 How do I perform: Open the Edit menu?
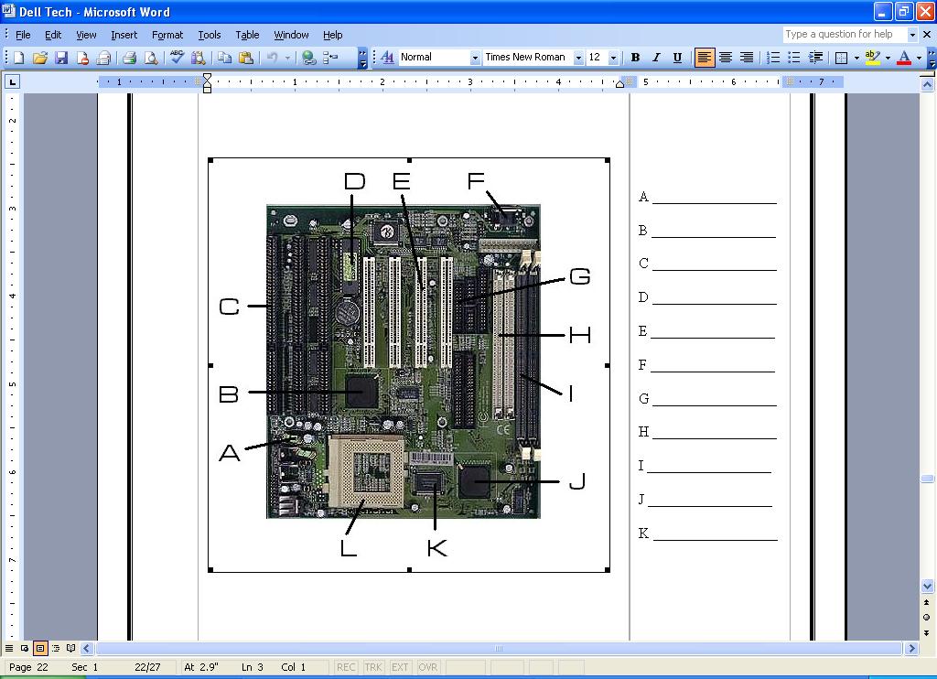(53, 35)
